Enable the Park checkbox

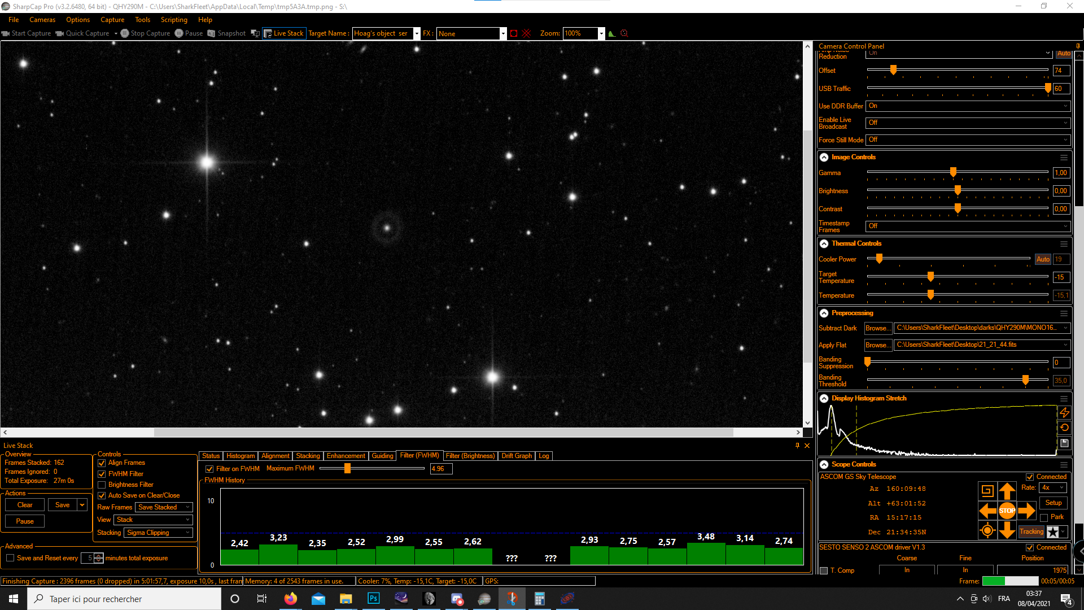pyautogui.click(x=1044, y=517)
